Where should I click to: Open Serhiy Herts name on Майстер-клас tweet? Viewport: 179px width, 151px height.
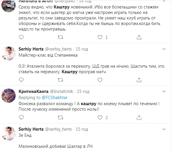tap(31, 48)
